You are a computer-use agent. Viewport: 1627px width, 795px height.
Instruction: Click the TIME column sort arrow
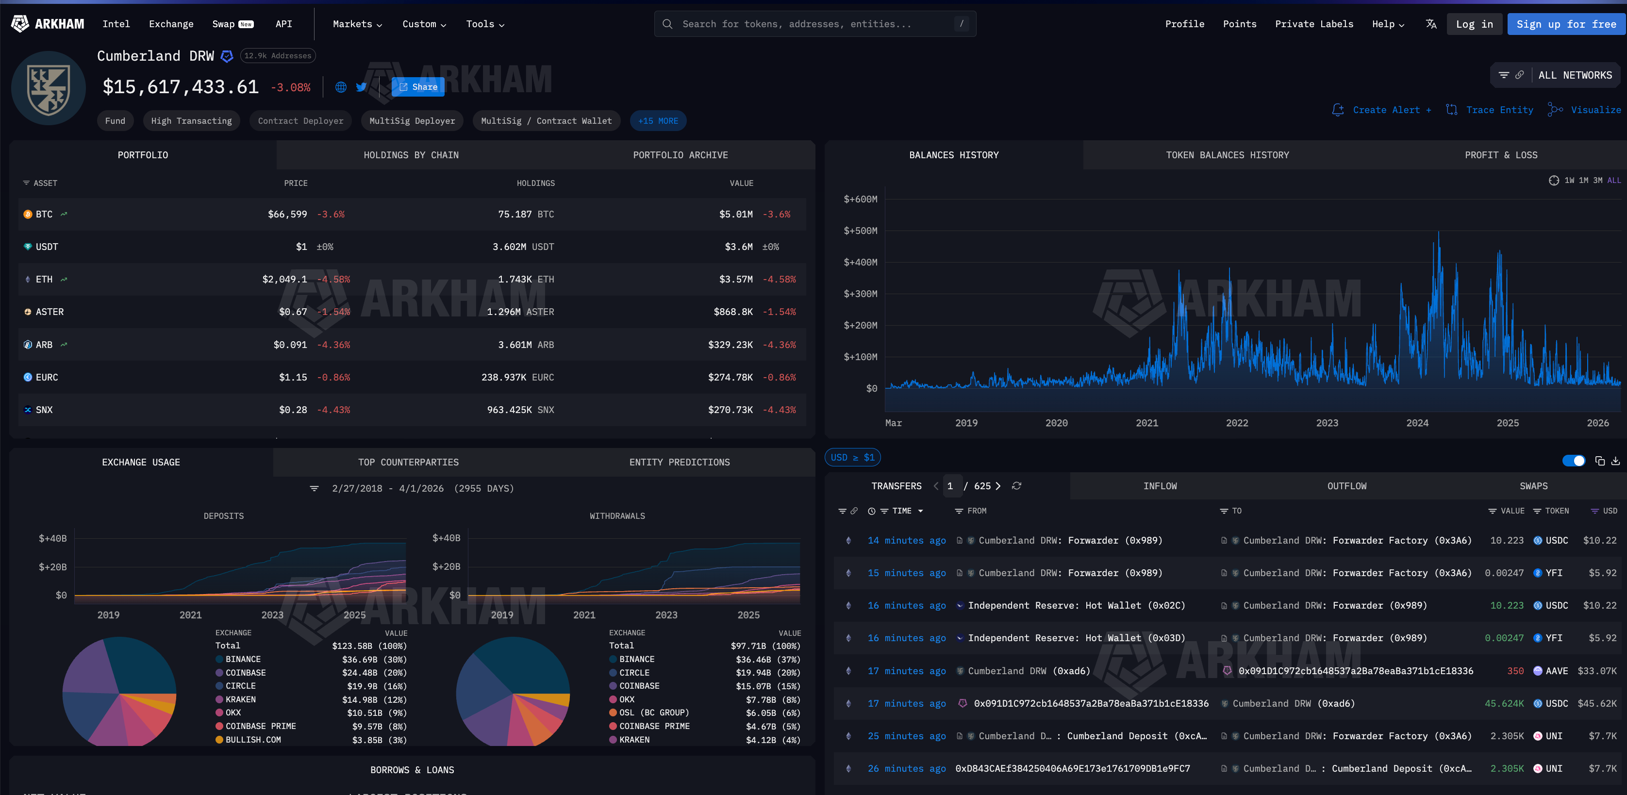pyautogui.click(x=920, y=511)
